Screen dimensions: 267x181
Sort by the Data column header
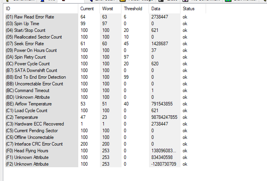click(155, 9)
